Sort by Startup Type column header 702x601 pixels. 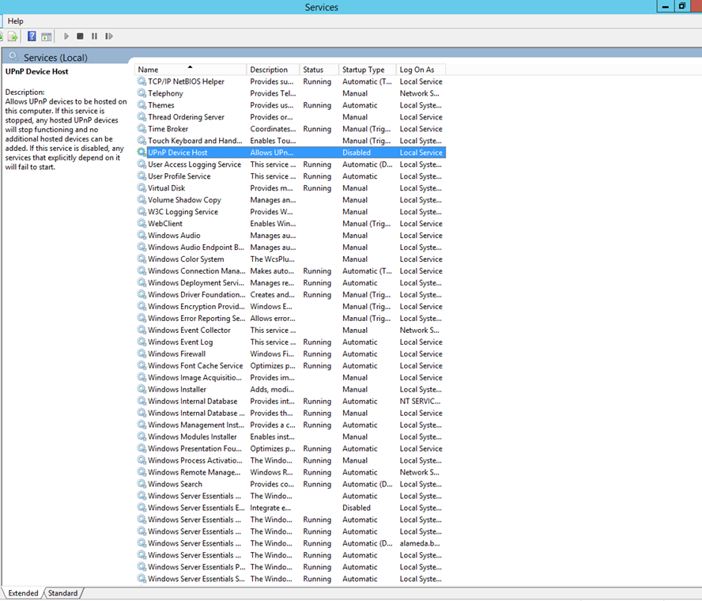click(x=364, y=69)
